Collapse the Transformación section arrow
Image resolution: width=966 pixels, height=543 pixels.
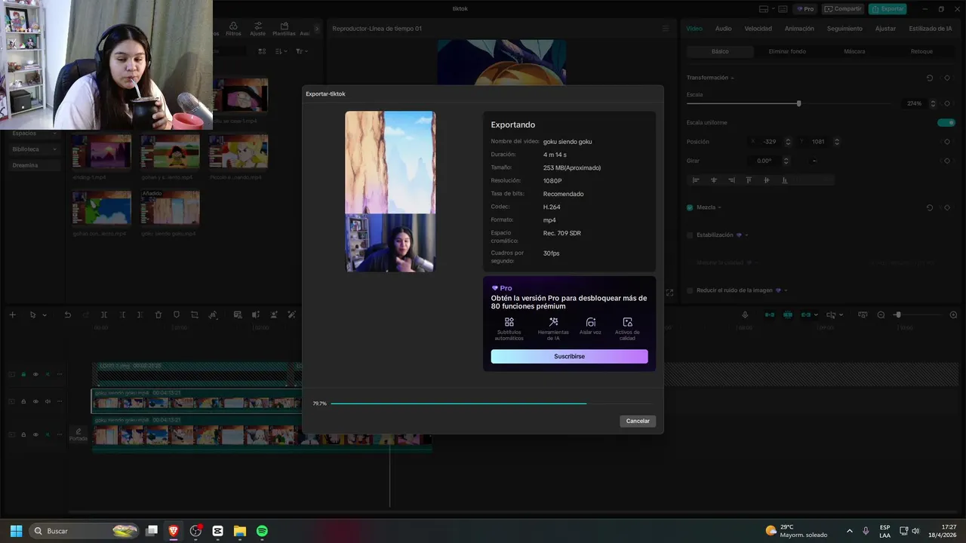[x=732, y=78]
